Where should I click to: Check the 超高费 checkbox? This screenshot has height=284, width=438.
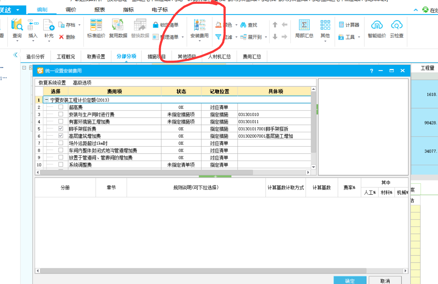point(61,107)
